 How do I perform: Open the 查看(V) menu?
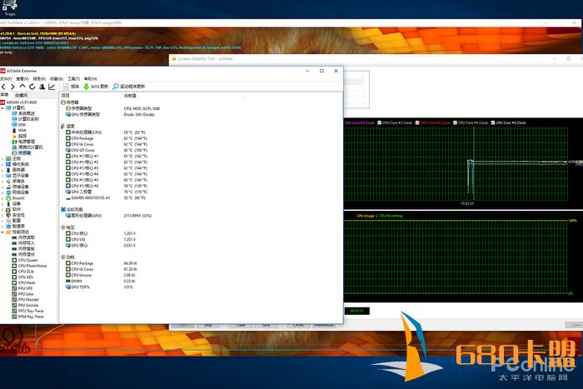tap(22, 79)
